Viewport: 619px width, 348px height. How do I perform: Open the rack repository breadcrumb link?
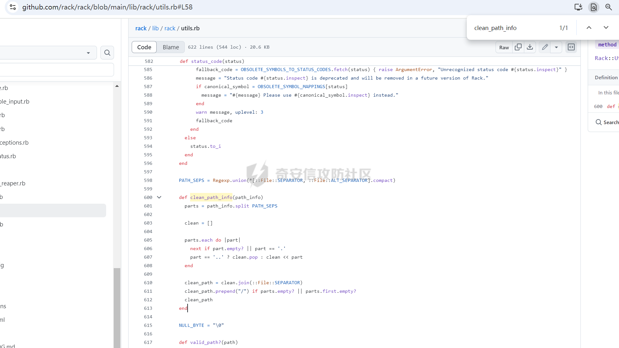tap(141, 28)
